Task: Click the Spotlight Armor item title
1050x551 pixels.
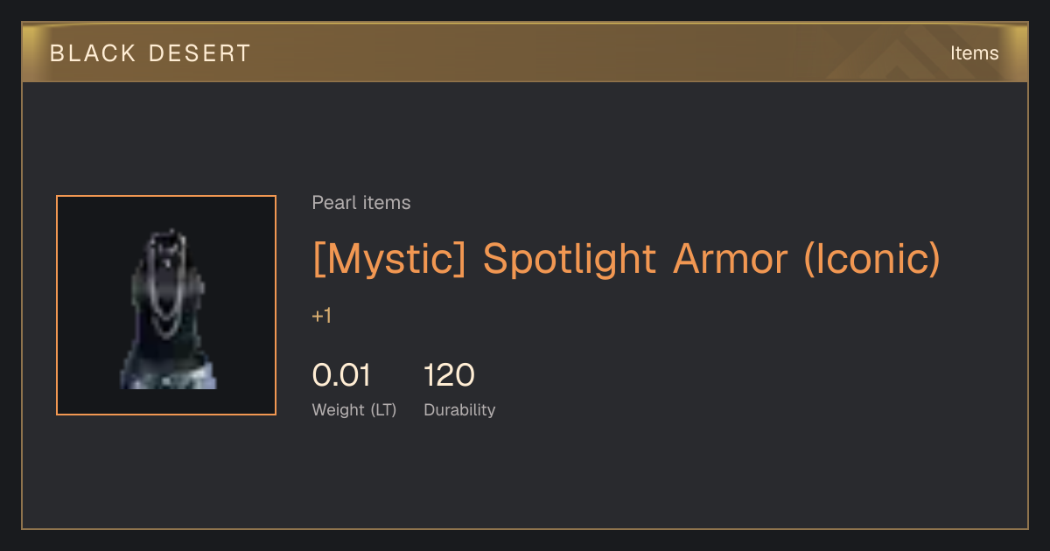Action: pyautogui.click(x=626, y=259)
